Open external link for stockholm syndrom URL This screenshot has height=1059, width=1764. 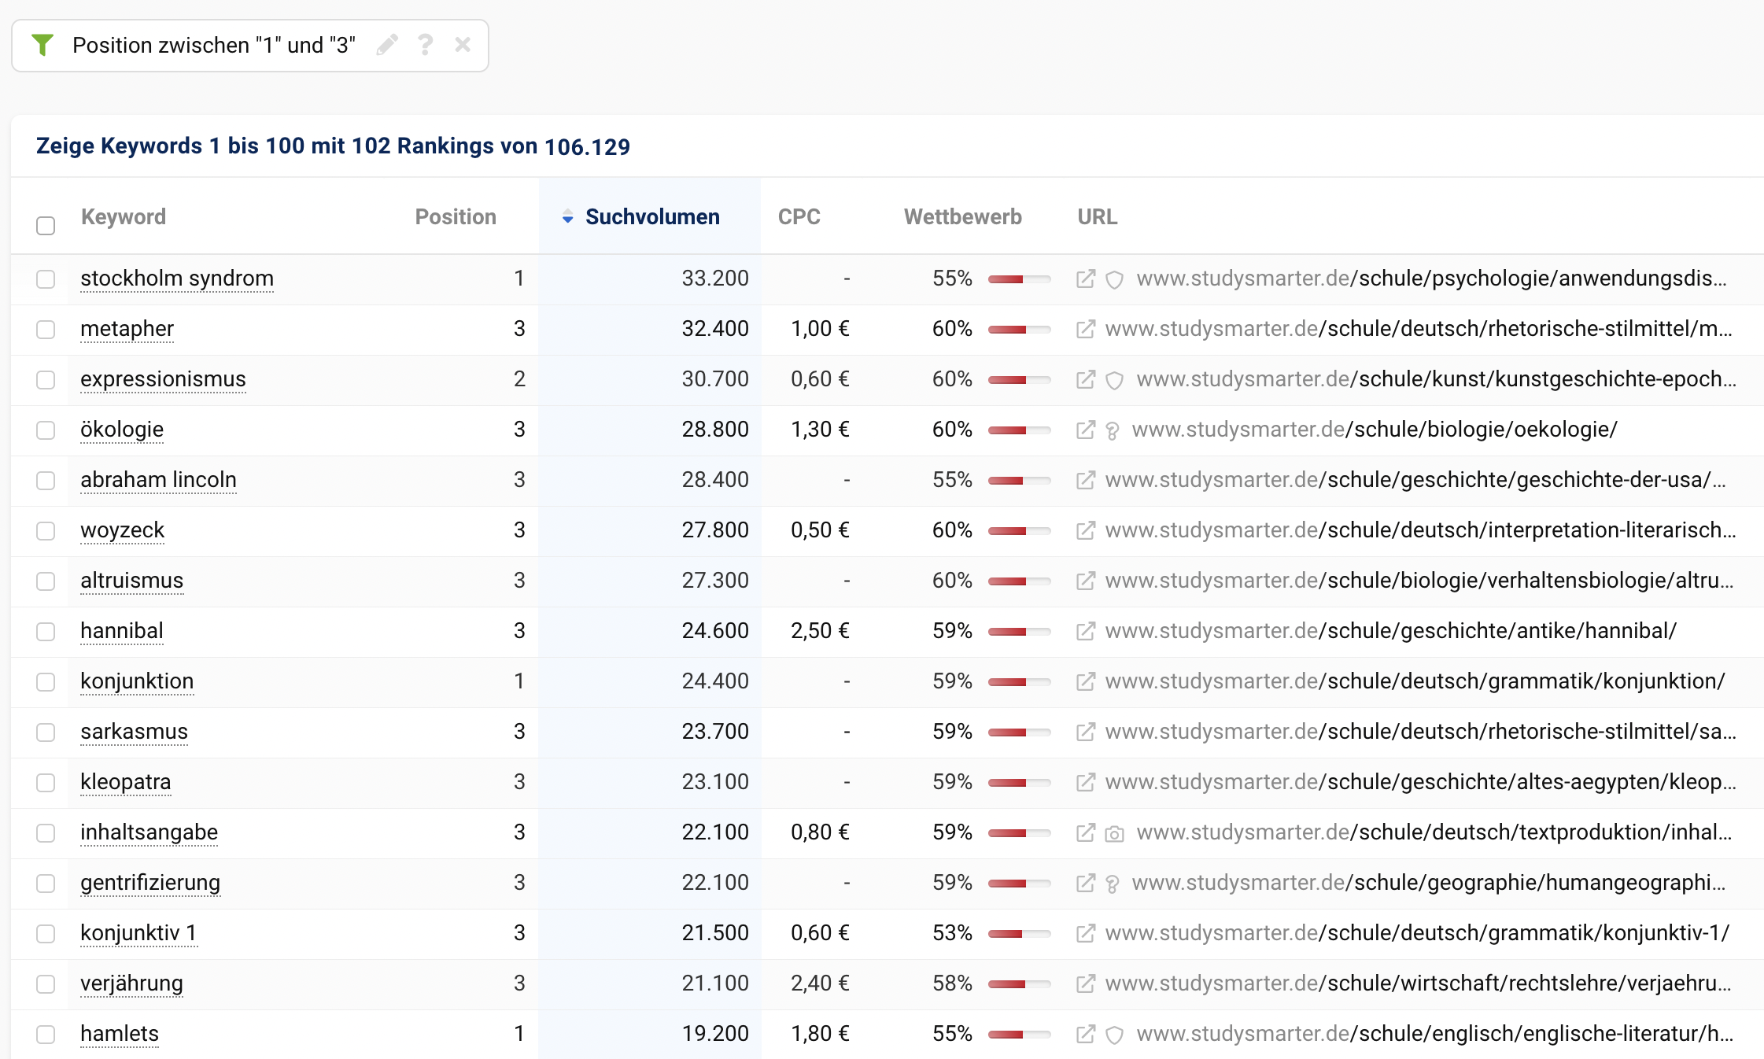(1086, 279)
